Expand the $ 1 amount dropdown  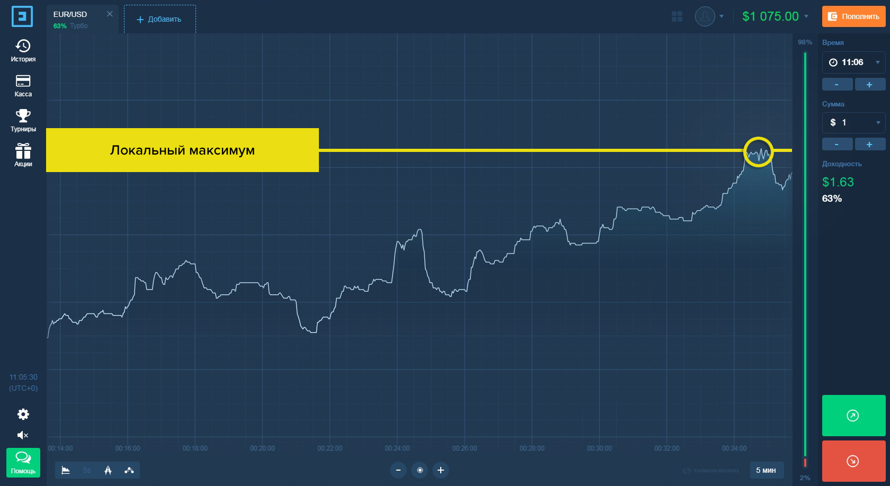[x=853, y=123]
